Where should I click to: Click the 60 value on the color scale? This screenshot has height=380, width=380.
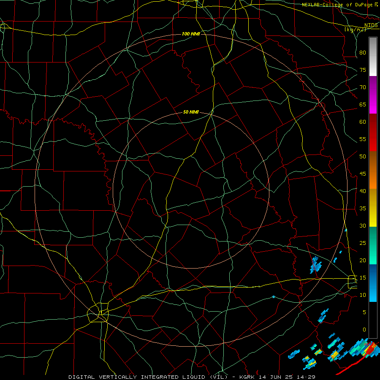coord(363,122)
